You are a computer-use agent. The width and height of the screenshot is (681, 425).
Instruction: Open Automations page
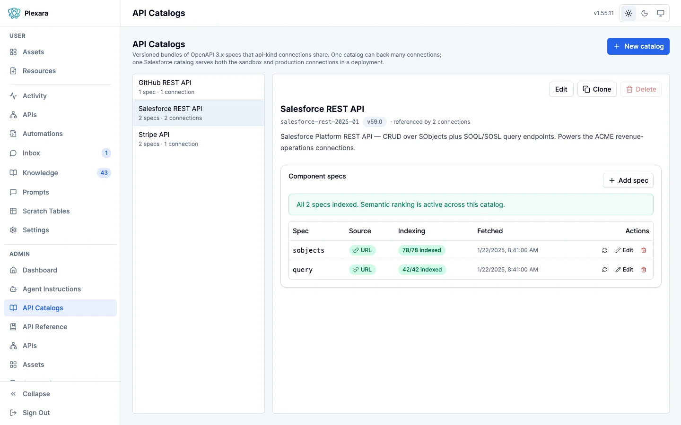point(60,134)
